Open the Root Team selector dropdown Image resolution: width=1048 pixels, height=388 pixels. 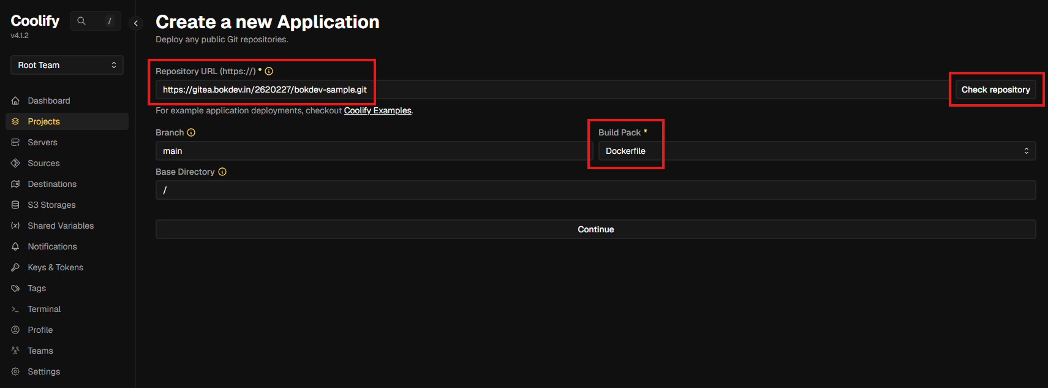pos(67,65)
